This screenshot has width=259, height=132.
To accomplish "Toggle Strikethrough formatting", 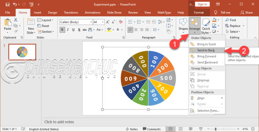I will point(85,30).
